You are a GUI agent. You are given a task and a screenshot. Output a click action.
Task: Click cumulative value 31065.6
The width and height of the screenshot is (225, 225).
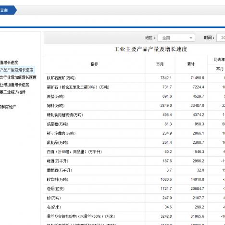point(197,216)
